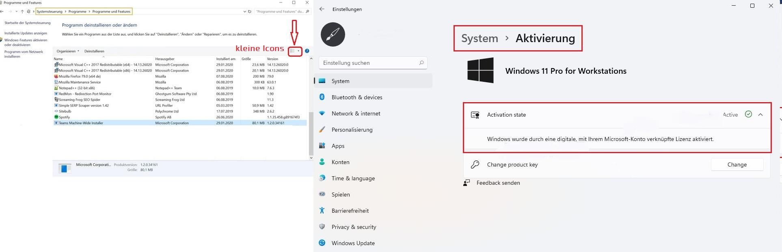Click the Microsoft Corporation details pane thumbnail
This screenshot has width=782, height=252.
pyautogui.click(x=65, y=168)
